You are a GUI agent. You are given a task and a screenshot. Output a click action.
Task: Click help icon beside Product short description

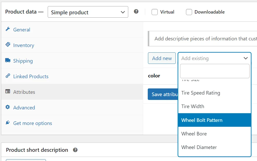75,150
